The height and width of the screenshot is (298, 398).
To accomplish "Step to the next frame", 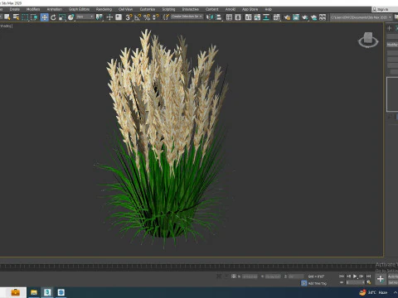I will 362,276.
